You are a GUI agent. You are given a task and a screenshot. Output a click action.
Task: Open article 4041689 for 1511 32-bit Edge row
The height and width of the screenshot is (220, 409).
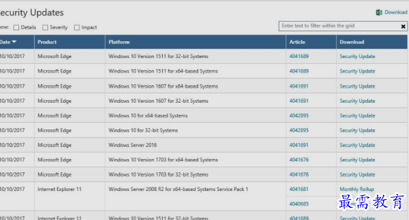pyautogui.click(x=299, y=56)
